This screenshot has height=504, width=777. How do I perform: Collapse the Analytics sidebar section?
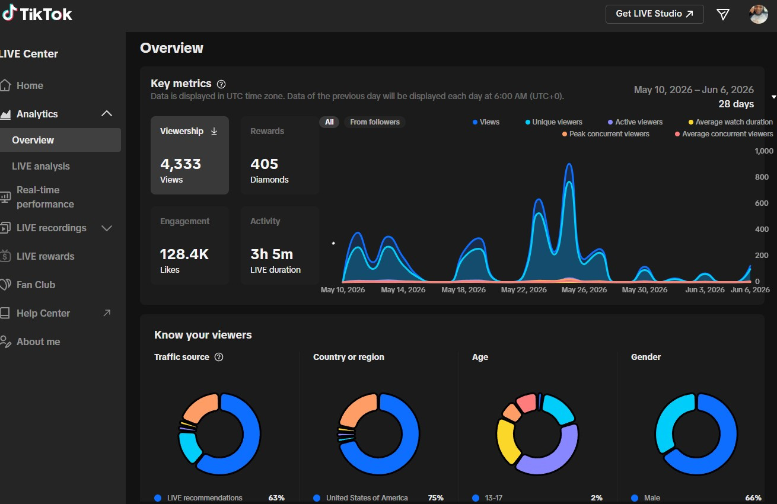(x=107, y=114)
